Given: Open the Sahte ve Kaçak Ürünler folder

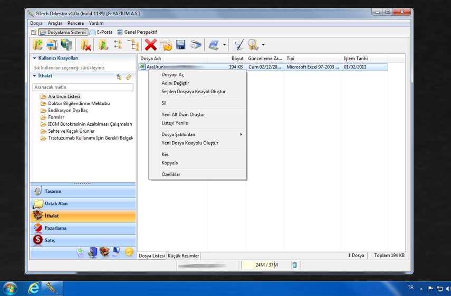Looking at the screenshot, I should [x=71, y=131].
